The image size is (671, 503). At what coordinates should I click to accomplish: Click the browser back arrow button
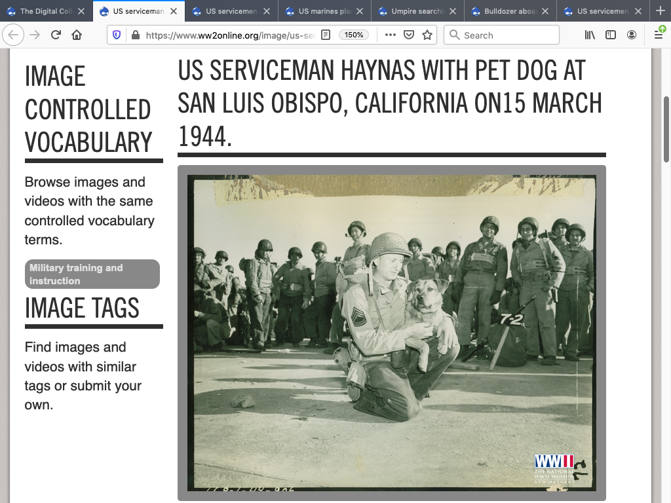pyautogui.click(x=14, y=35)
